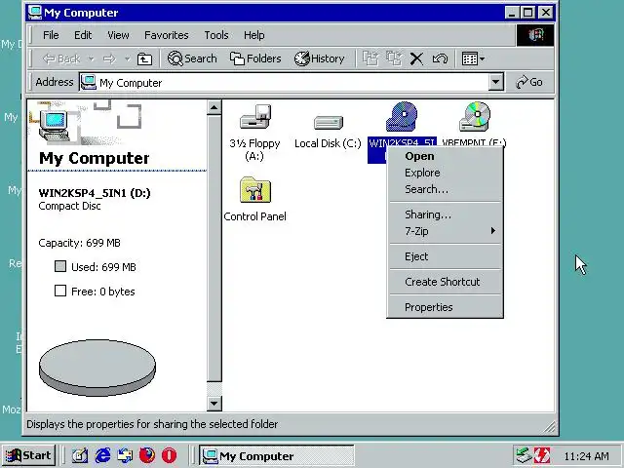Click the left pane vertical scrollbar thumb
Image resolution: width=624 pixels, height=468 pixels.
click(x=214, y=249)
